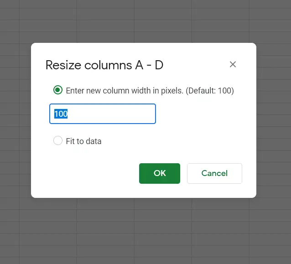This screenshot has width=291, height=264.
Task: Click the "Enter new column width in pixels" label
Action: [x=125, y=91]
